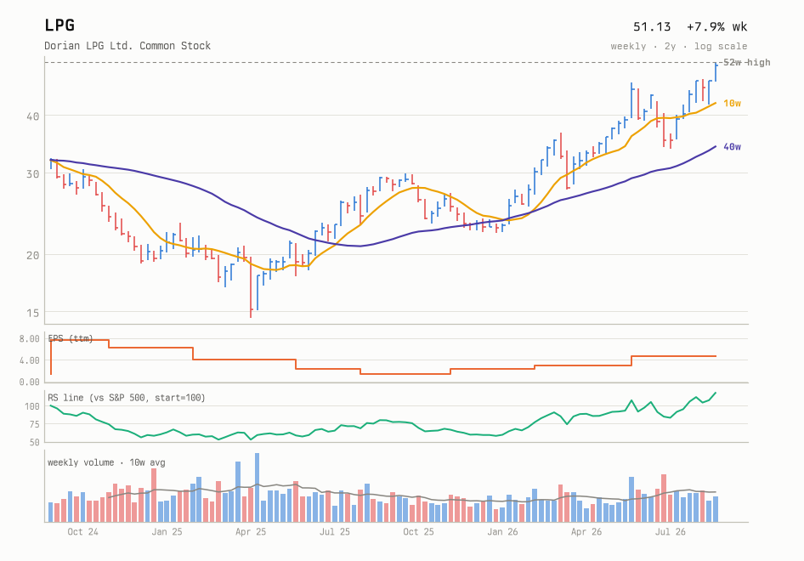Viewport: 804px width, 561px height.
Task: Click the 'Oct 25' date axis label
Action: [x=418, y=532]
